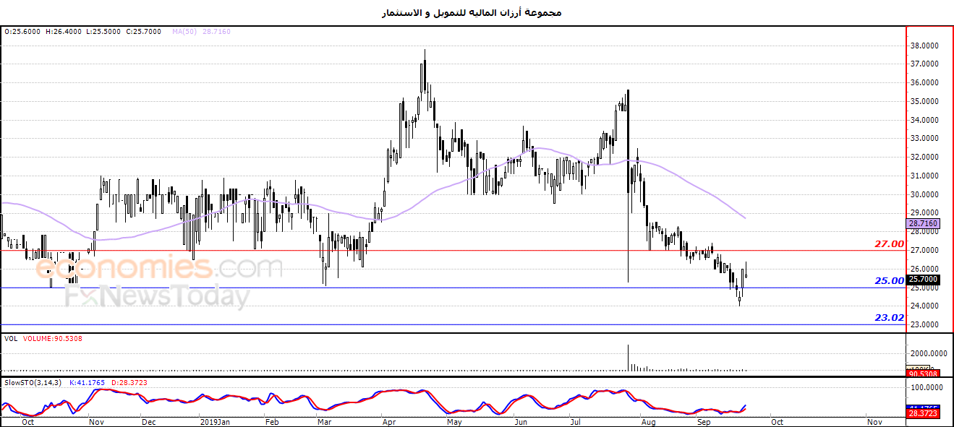The height and width of the screenshot is (427, 954).
Task: Click the red volume value tag 90.5308
Action: [x=923, y=374]
